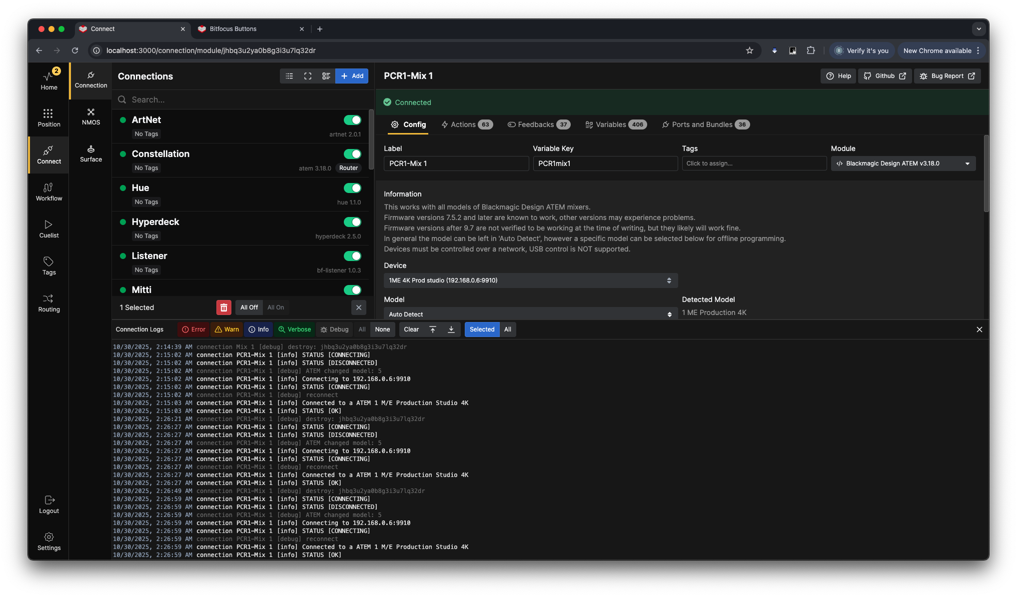Open the Home section in sidebar
This screenshot has height=597, width=1017.
tap(49, 80)
